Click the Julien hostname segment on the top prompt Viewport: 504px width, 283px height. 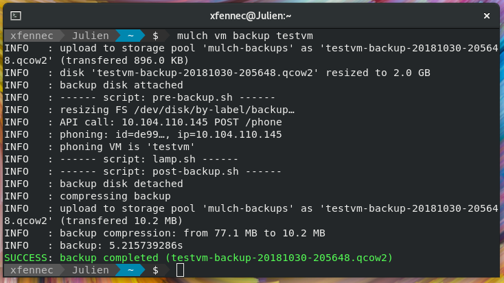pyautogui.click(x=91, y=36)
